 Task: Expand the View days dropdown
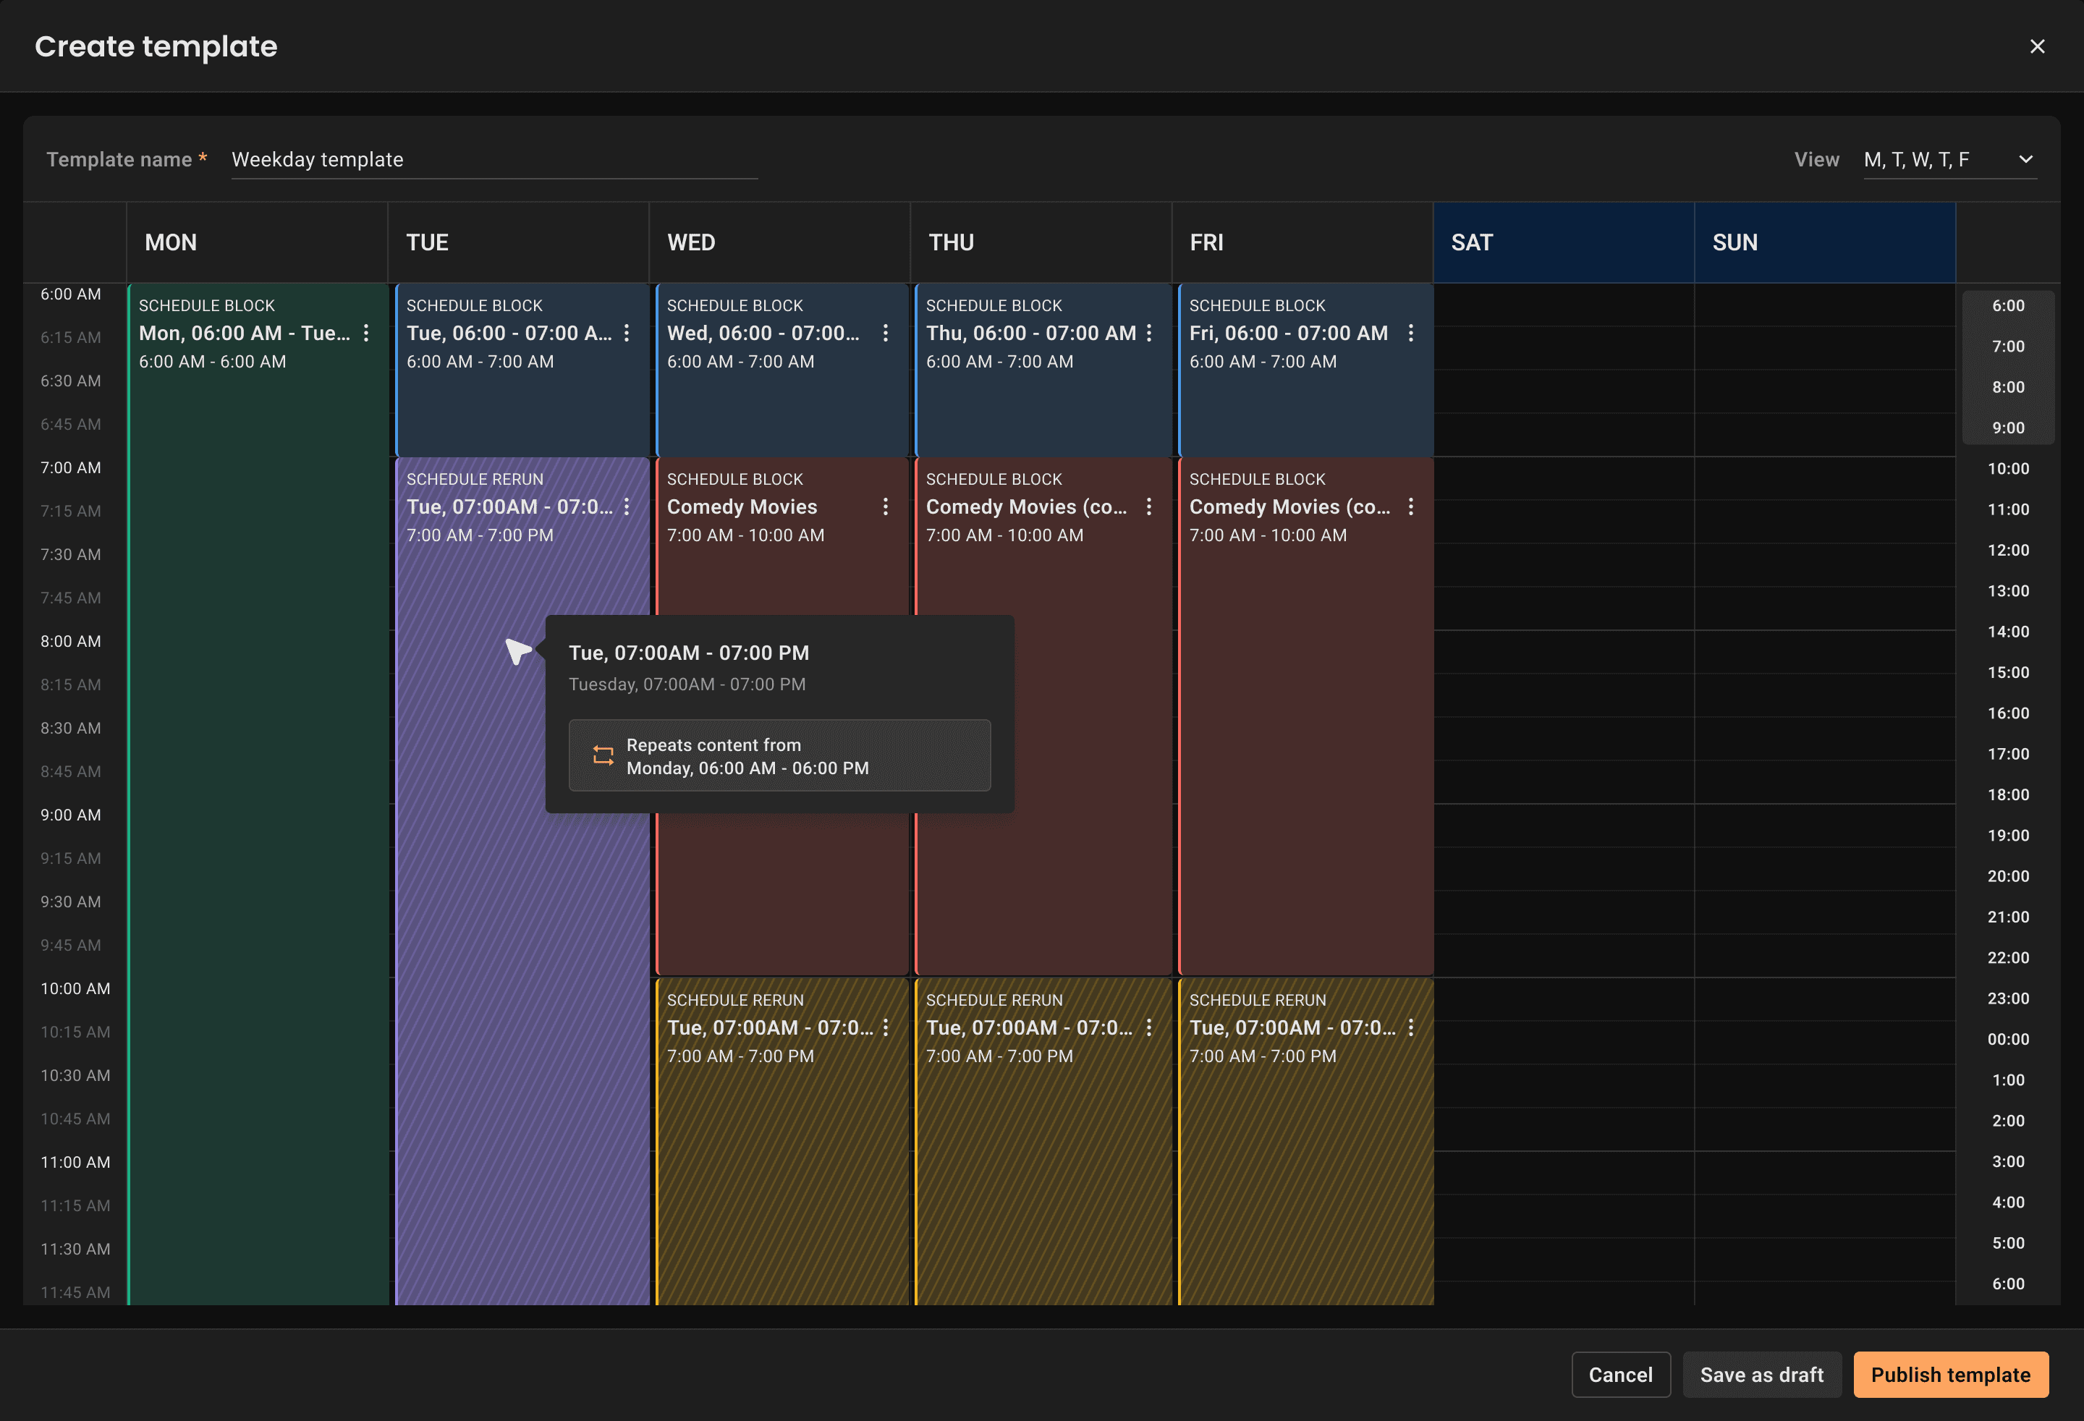click(2025, 160)
